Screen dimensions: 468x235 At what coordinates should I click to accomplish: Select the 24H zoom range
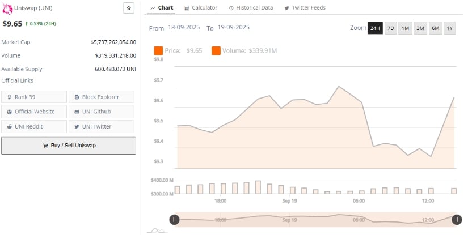(x=375, y=28)
